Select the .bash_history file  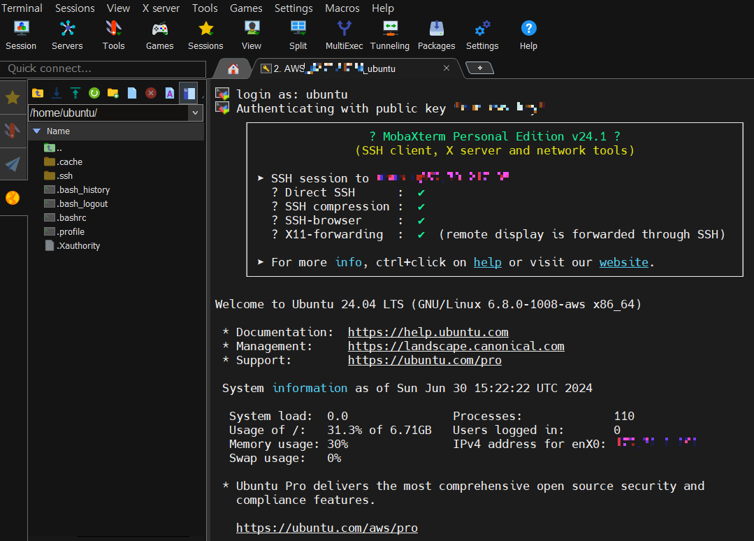pos(77,190)
